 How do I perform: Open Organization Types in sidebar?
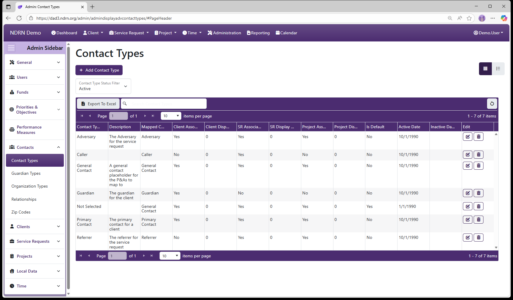click(x=30, y=186)
